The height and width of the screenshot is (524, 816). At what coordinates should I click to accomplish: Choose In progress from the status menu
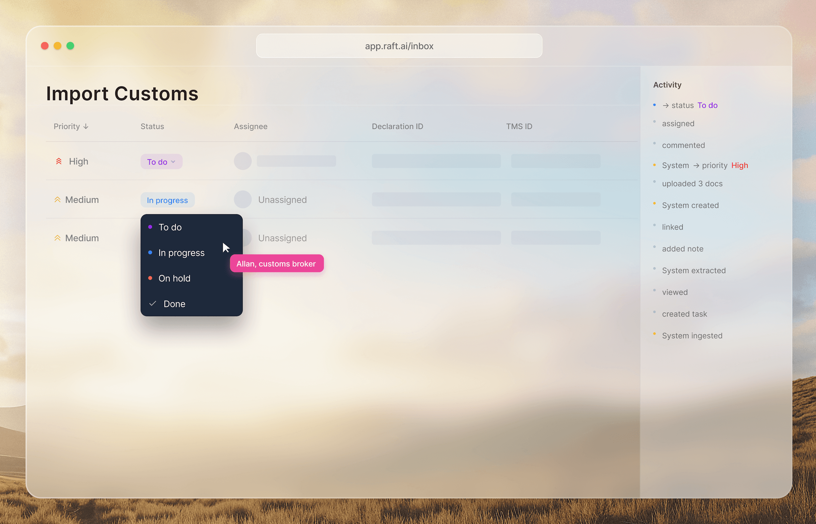click(x=181, y=253)
